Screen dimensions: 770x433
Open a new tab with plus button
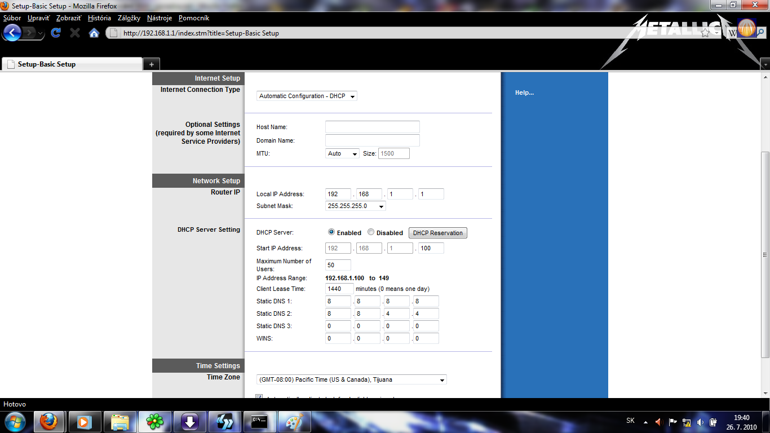(151, 64)
